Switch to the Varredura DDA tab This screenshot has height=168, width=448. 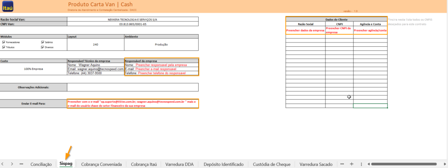179,164
